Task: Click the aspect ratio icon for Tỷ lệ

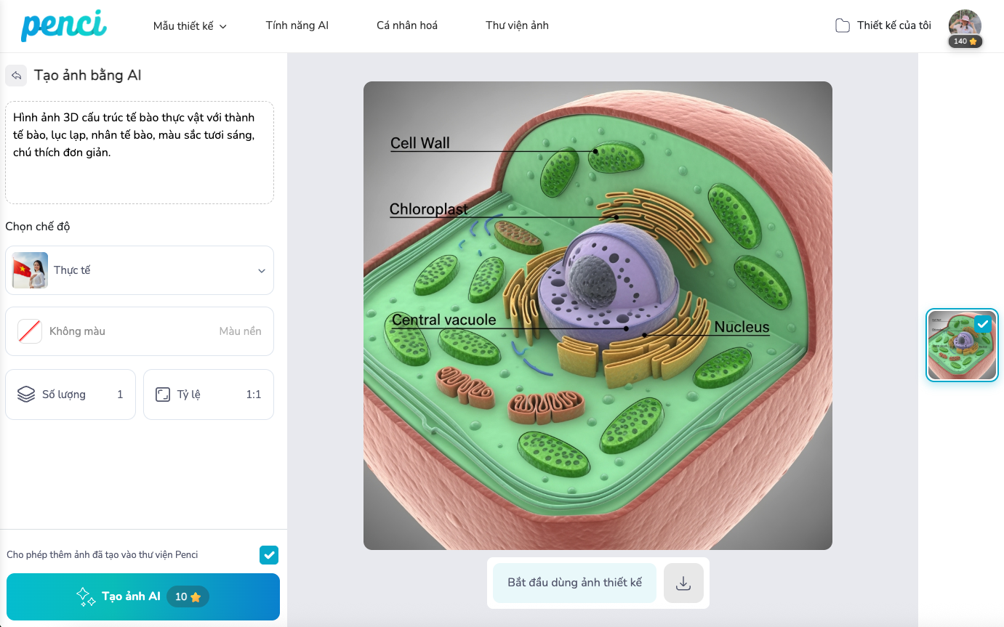Action: point(163,395)
